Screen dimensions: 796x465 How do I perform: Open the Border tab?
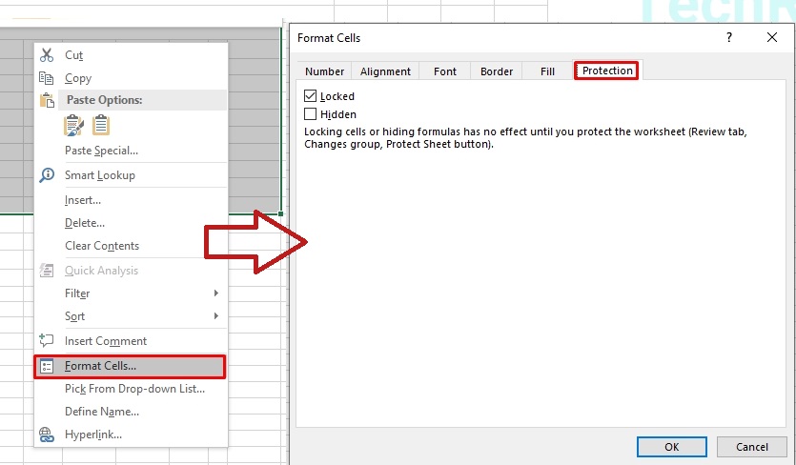pos(497,71)
